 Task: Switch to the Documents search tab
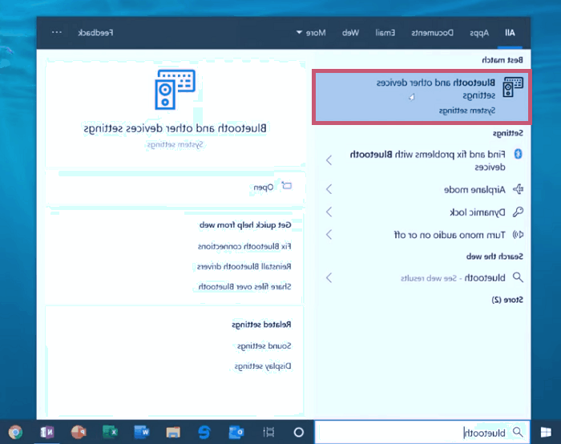click(x=433, y=33)
